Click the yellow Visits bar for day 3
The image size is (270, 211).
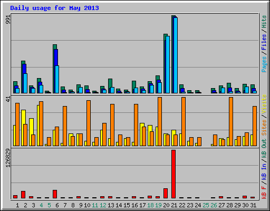pos(31,127)
